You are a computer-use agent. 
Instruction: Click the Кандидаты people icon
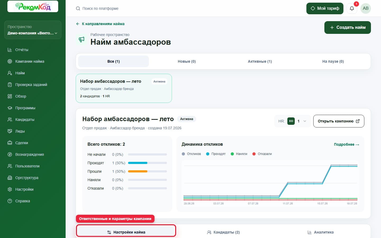[10, 120]
